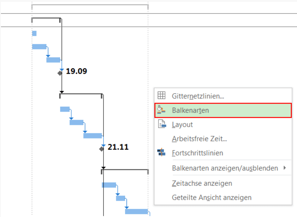Select Balkenarten menu entry

(190, 110)
